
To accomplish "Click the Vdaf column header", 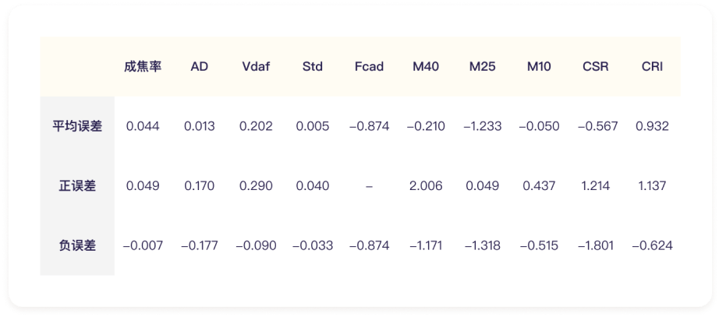I will [x=256, y=67].
